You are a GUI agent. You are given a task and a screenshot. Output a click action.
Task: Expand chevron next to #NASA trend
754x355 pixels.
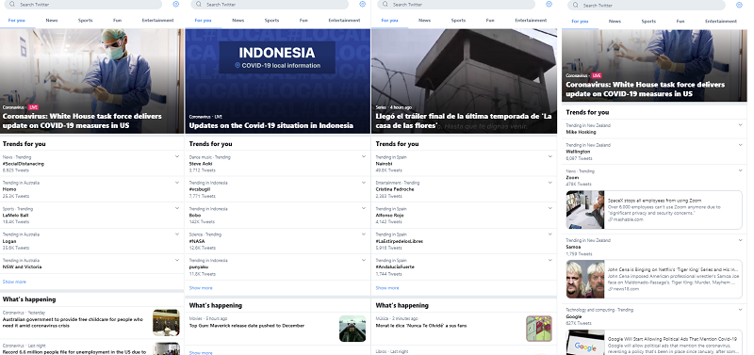(364, 234)
